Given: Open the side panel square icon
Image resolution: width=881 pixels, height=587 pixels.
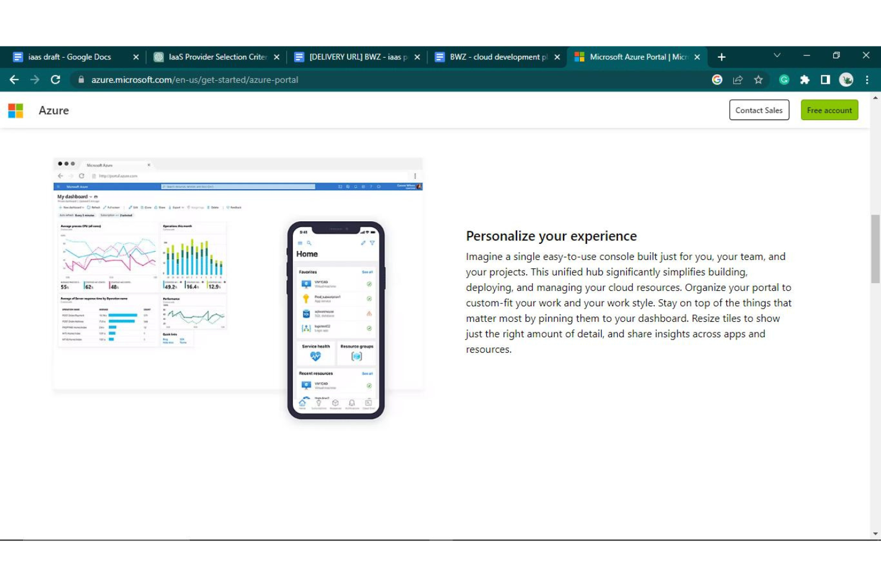Looking at the screenshot, I should (x=825, y=79).
